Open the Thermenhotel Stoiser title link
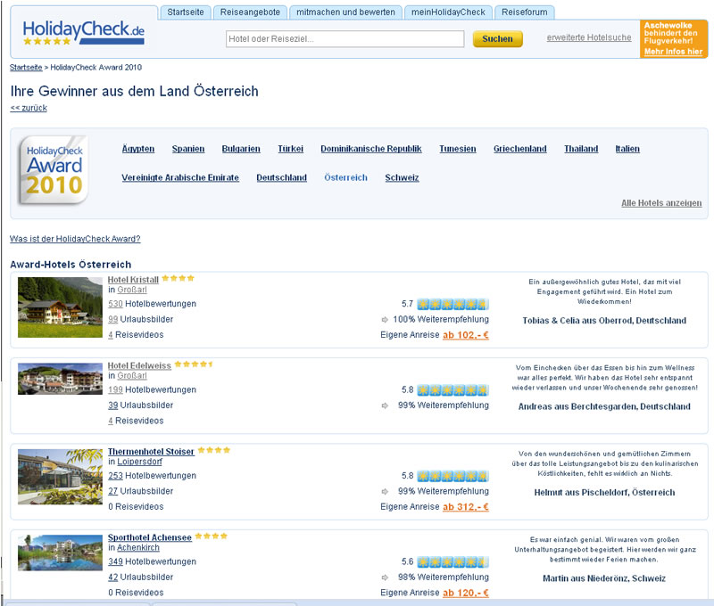This screenshot has width=714, height=606. pyautogui.click(x=151, y=452)
